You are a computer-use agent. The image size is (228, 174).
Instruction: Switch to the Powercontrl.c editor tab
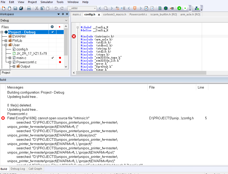click(x=138, y=15)
